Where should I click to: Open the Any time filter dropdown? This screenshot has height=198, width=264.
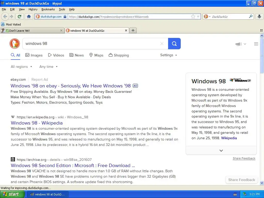click(48, 67)
